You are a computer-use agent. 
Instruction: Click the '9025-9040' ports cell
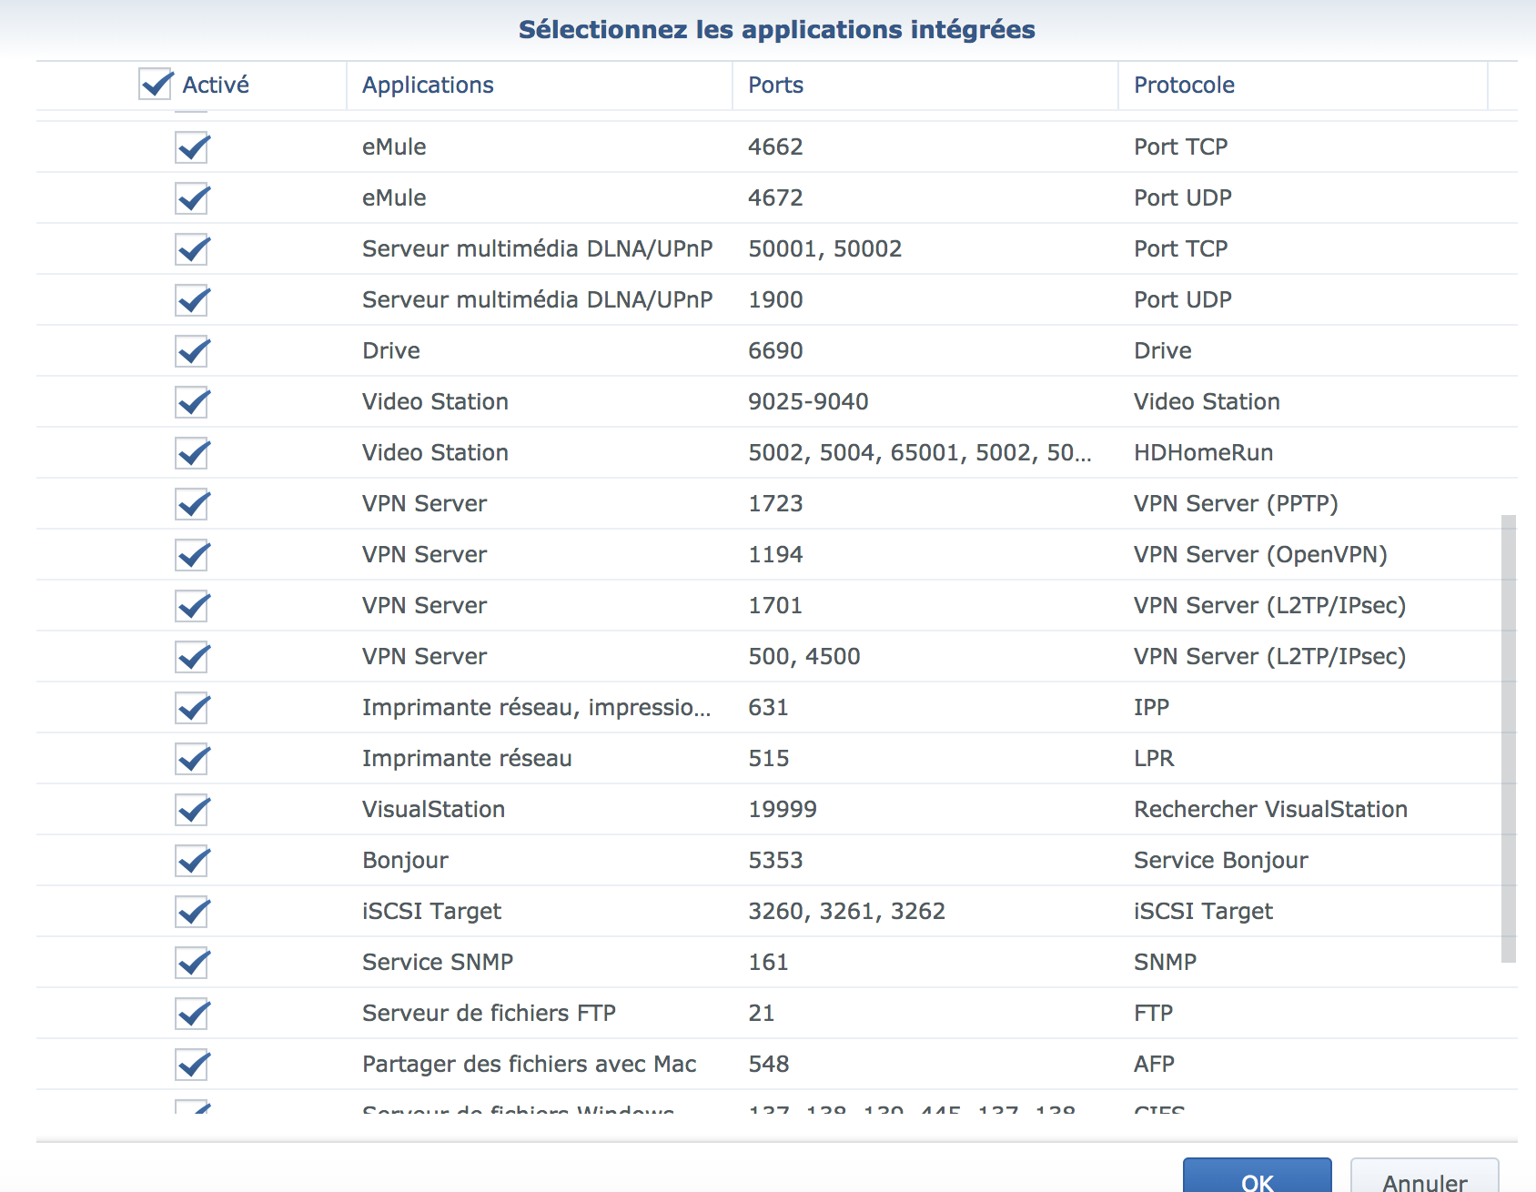[x=808, y=402]
